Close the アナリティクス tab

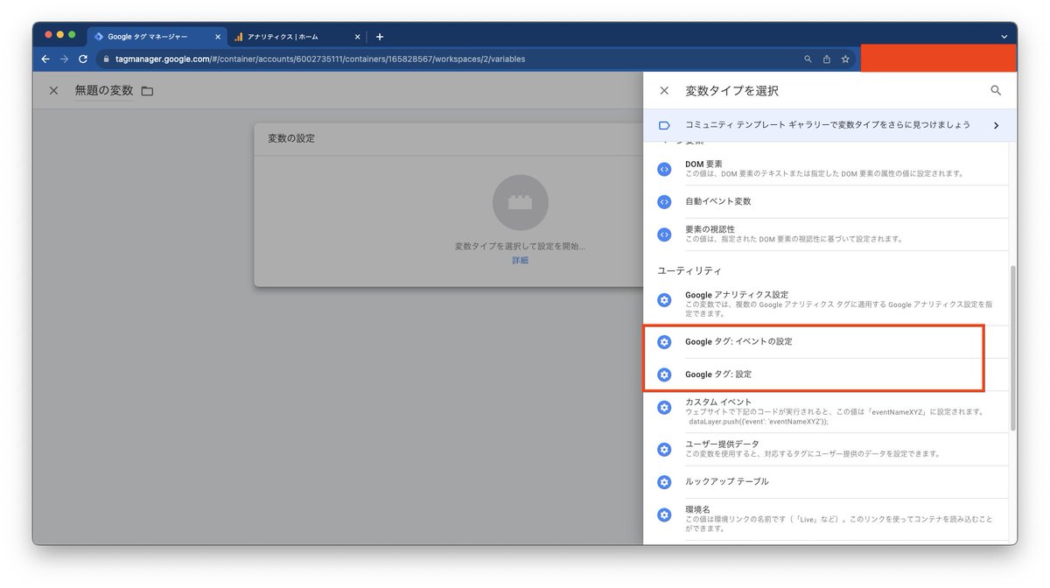(357, 37)
